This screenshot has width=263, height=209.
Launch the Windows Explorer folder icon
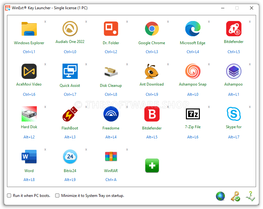click(x=29, y=29)
